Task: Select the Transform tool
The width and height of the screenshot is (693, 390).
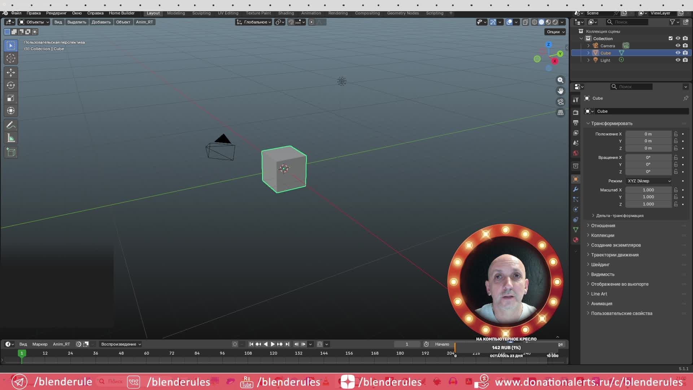Action: (11, 110)
